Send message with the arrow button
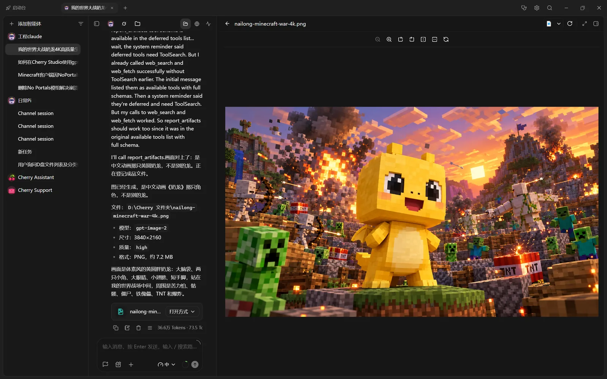This screenshot has height=379, width=607. 195,364
